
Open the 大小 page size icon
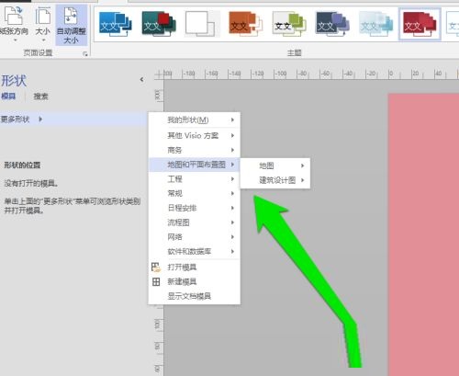coord(43,17)
